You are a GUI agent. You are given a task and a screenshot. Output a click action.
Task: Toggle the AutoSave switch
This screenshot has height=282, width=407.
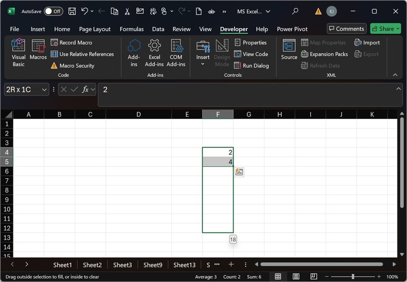pyautogui.click(x=53, y=11)
